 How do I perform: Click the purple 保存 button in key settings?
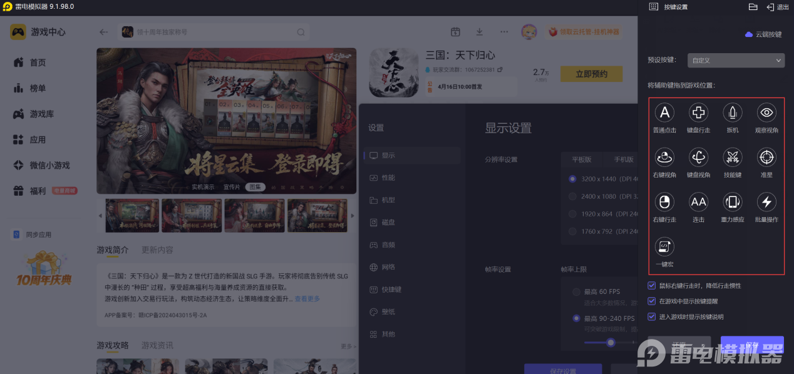752,345
